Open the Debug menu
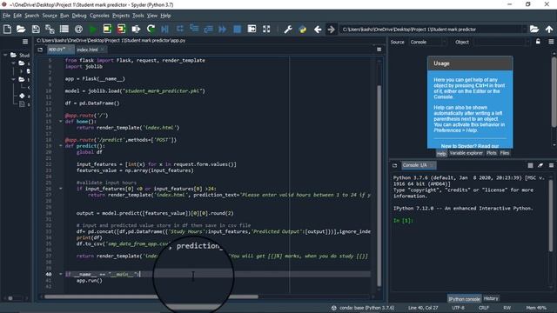This screenshot has width=557, height=313. (x=79, y=16)
